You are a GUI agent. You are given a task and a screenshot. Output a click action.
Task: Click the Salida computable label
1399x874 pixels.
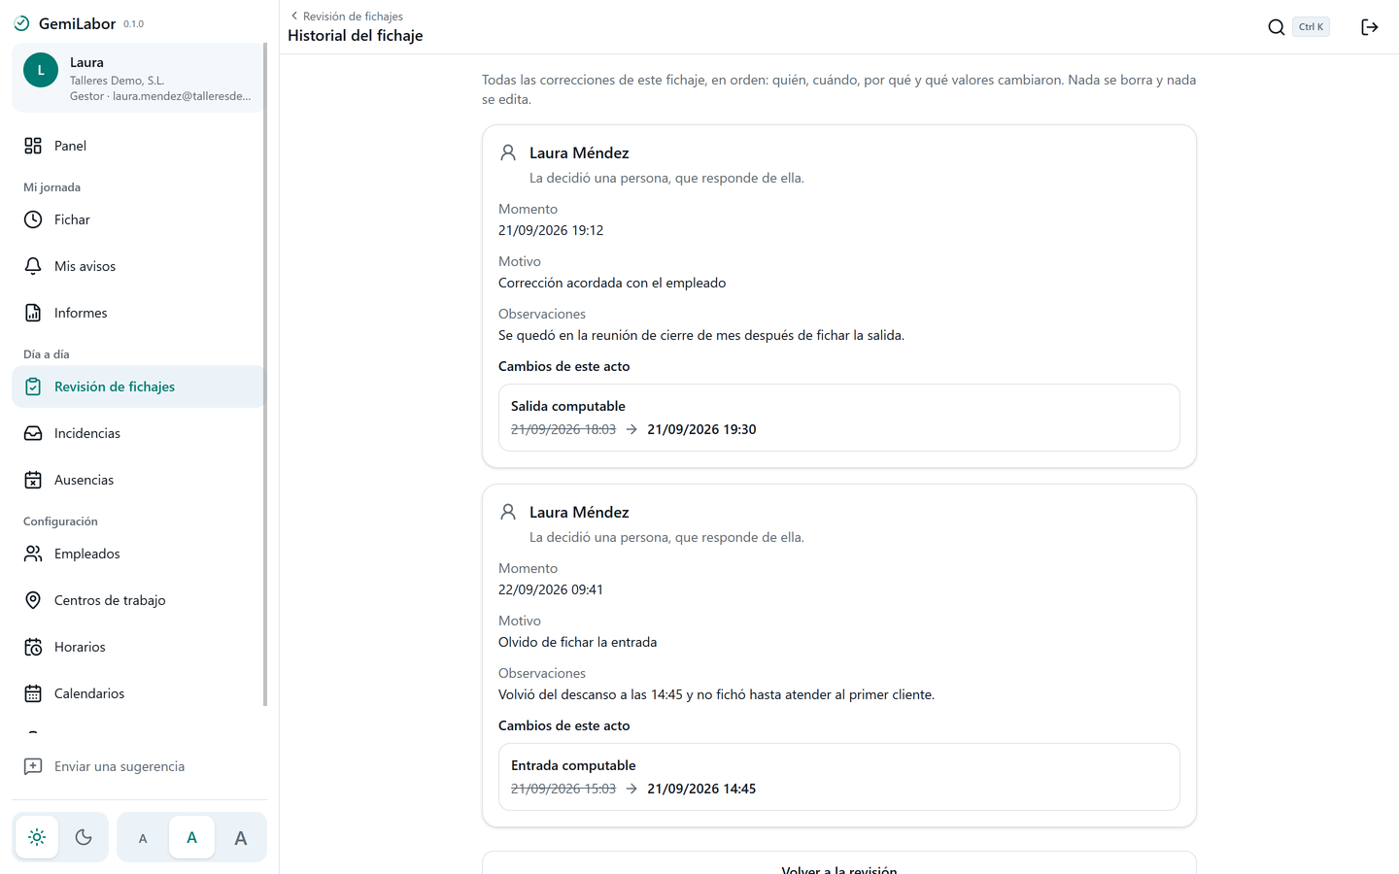[x=568, y=406]
